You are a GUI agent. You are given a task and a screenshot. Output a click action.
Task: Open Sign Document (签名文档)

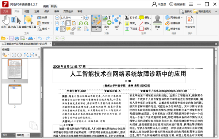pyautogui.click(x=190, y=22)
